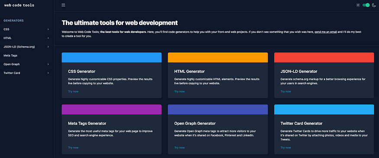This screenshot has height=158, width=379.
Task: Expand the Open Graph sidebar chevron
Action: [48, 64]
